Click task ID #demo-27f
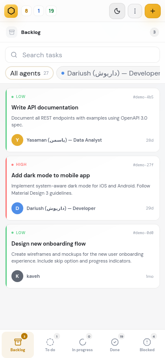Image resolution: width=165 pixels, height=358 pixels. click(143, 165)
